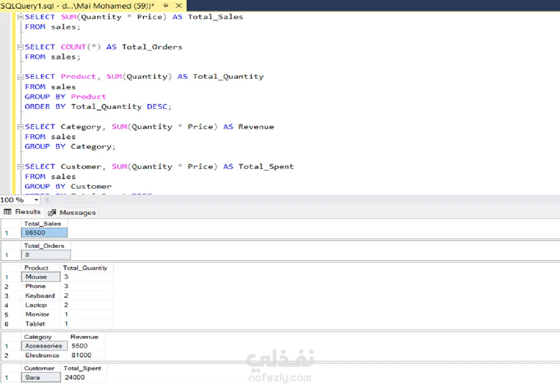Pin the SQLQuery1.sql document tab
This screenshot has height=384, width=560.
[165, 5]
